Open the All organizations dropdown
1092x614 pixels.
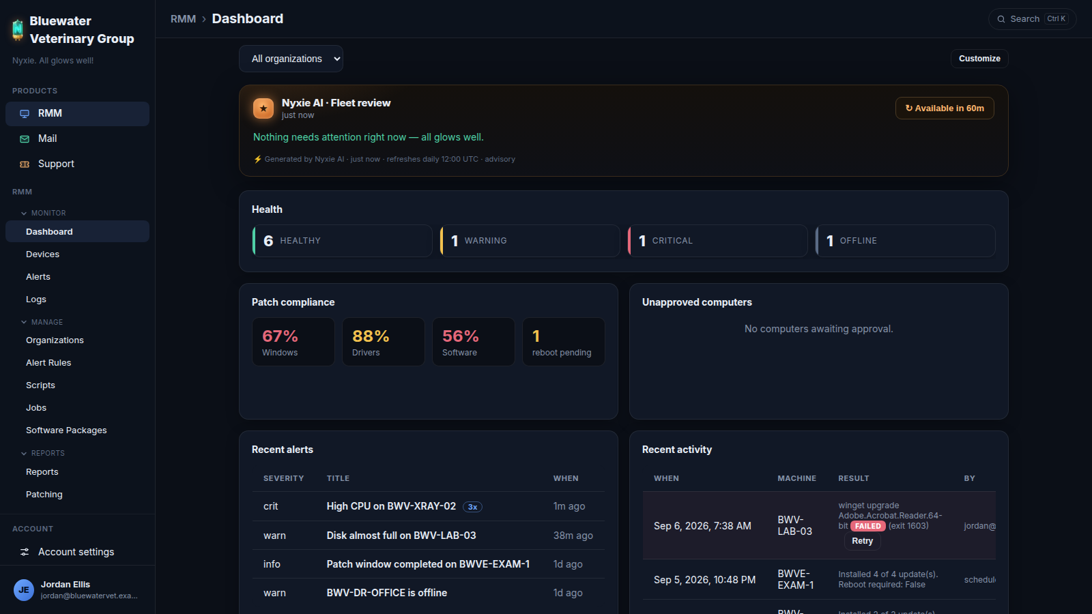(x=291, y=59)
